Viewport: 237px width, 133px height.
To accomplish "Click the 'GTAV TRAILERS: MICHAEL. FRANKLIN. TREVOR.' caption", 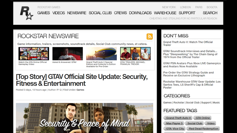I will pos(133,63).
